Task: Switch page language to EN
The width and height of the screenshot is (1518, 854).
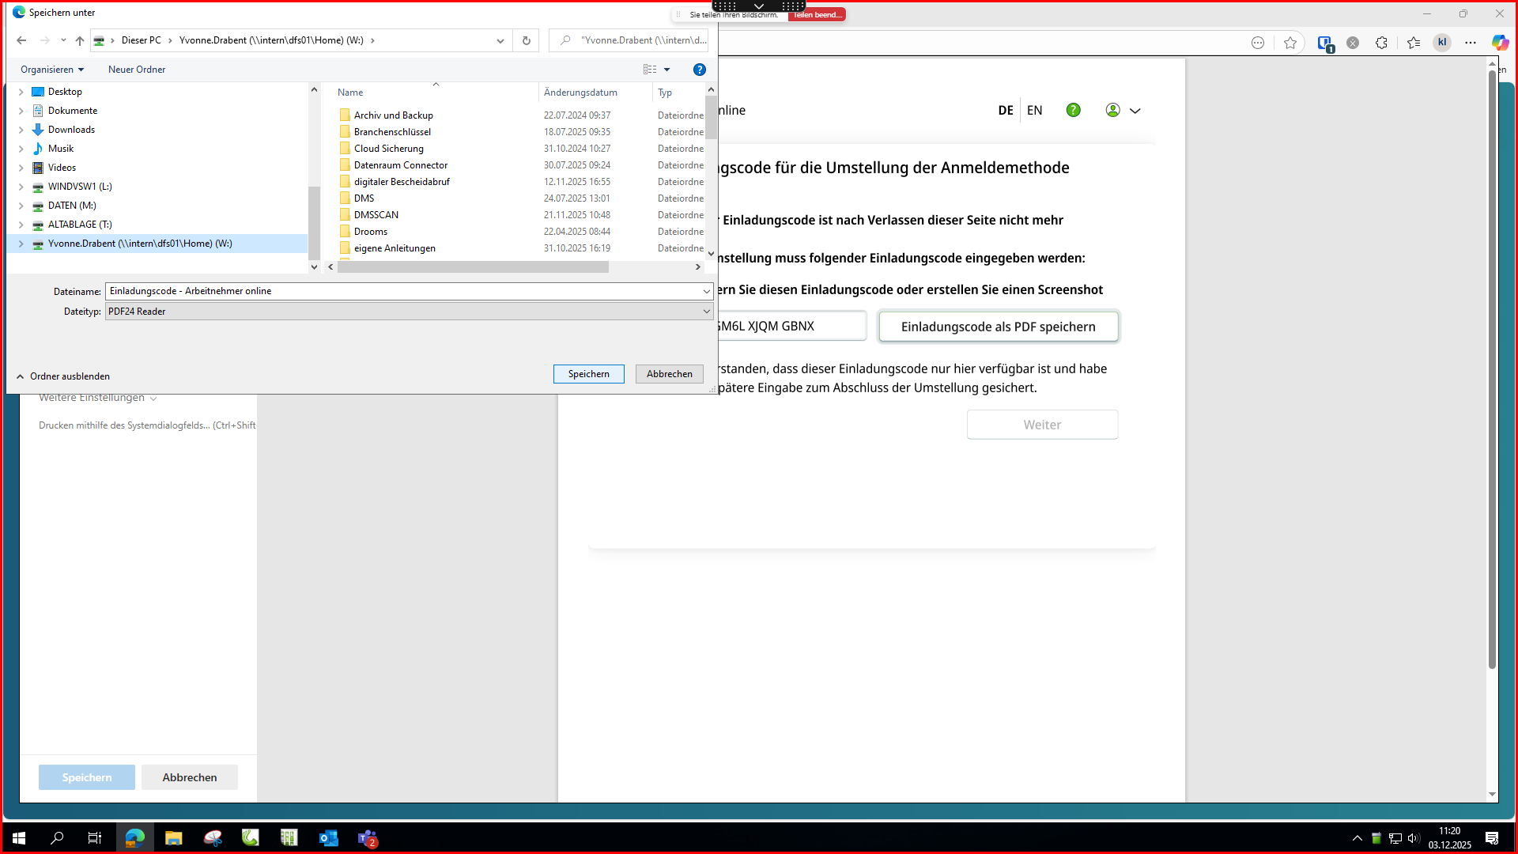Action: (1034, 110)
